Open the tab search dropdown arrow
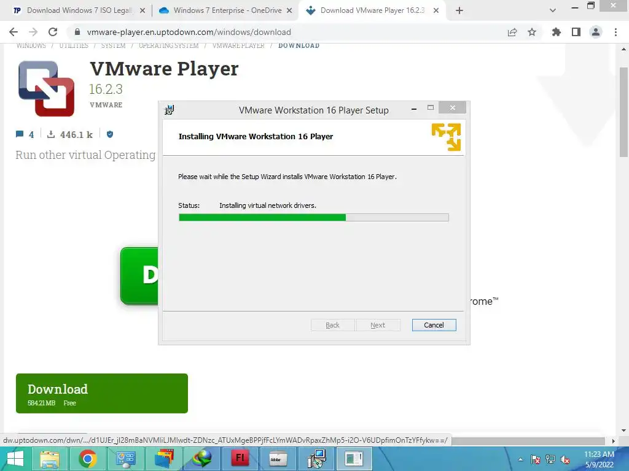The height and width of the screenshot is (471, 629). point(552,11)
